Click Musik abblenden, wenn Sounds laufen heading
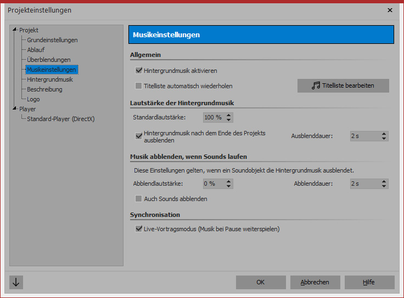 [x=188, y=157]
